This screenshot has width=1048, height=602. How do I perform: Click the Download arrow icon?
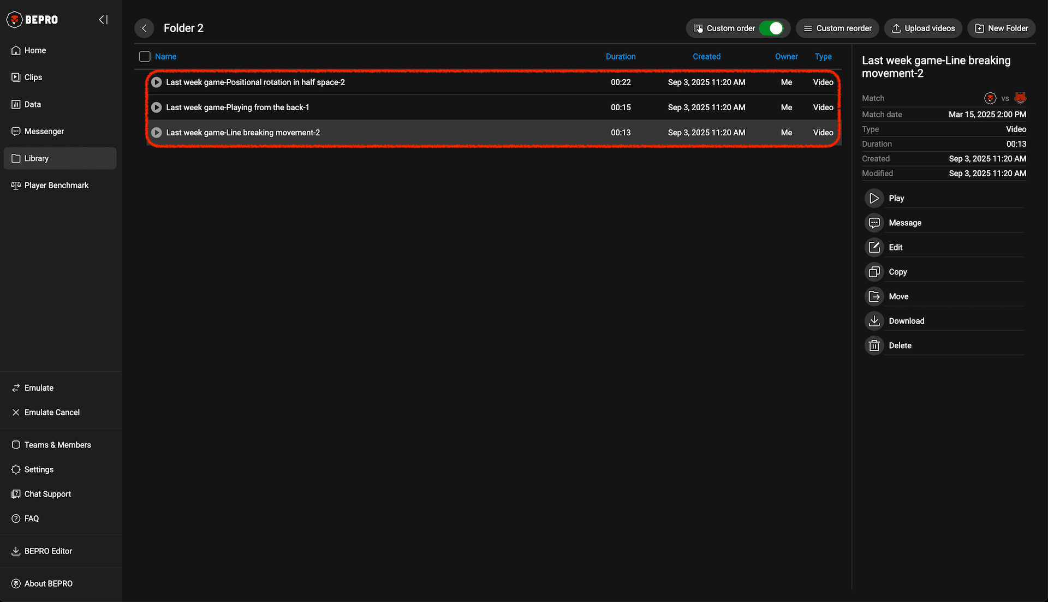coord(874,321)
